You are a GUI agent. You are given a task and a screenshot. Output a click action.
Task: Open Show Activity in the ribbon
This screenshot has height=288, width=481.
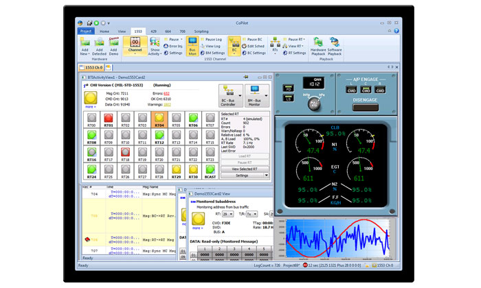coord(155,46)
